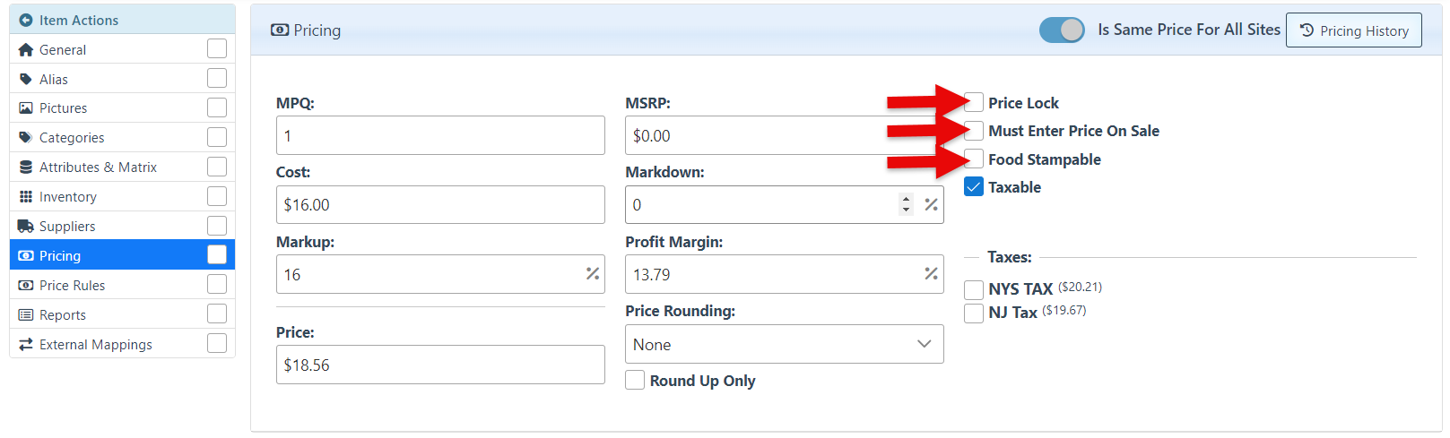
Task: Toggle Is Same Price For All Sites switch
Action: pos(1062,30)
